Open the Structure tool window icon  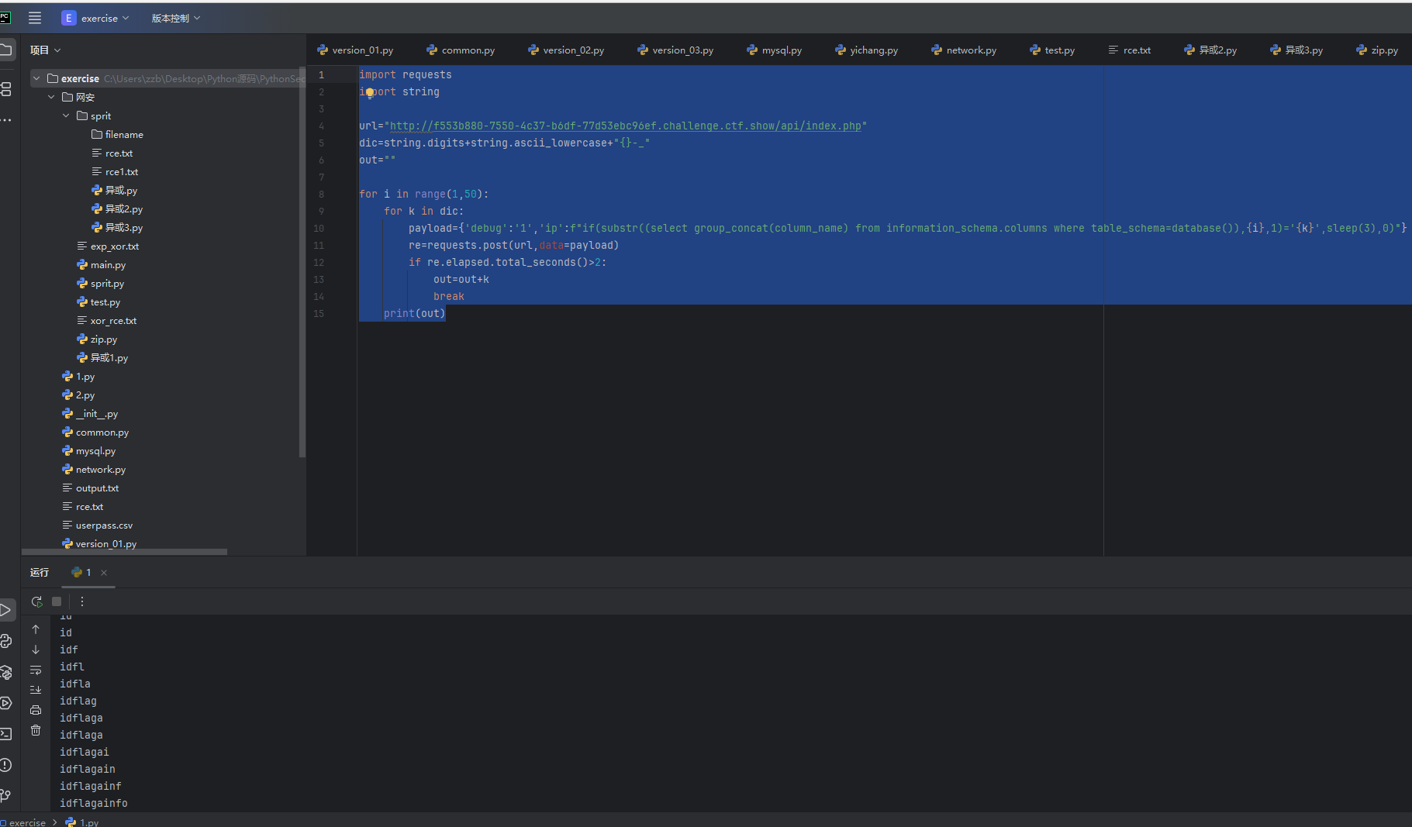[x=6, y=89]
